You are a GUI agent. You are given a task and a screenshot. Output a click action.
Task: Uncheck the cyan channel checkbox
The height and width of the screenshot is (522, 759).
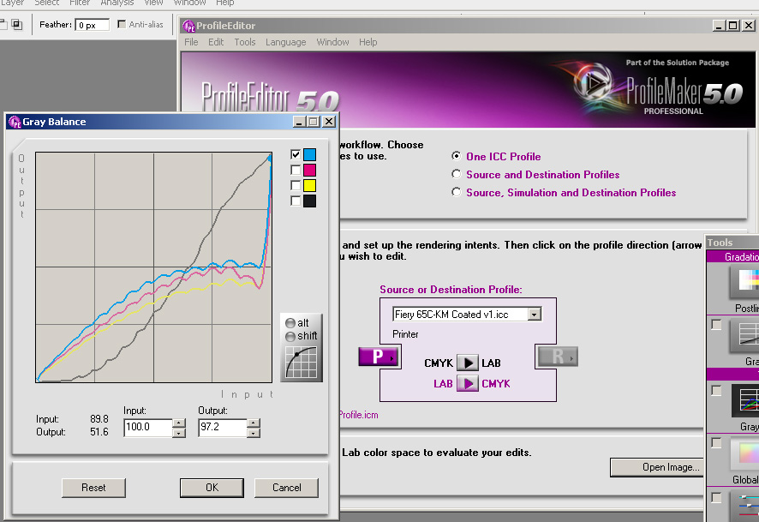296,154
